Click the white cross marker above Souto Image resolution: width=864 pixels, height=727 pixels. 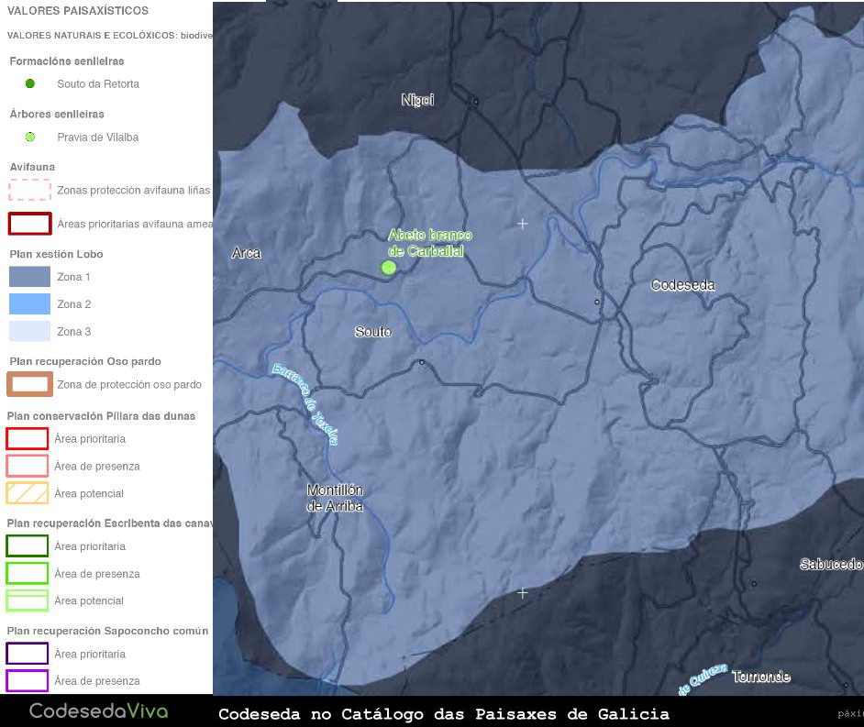[x=523, y=224]
